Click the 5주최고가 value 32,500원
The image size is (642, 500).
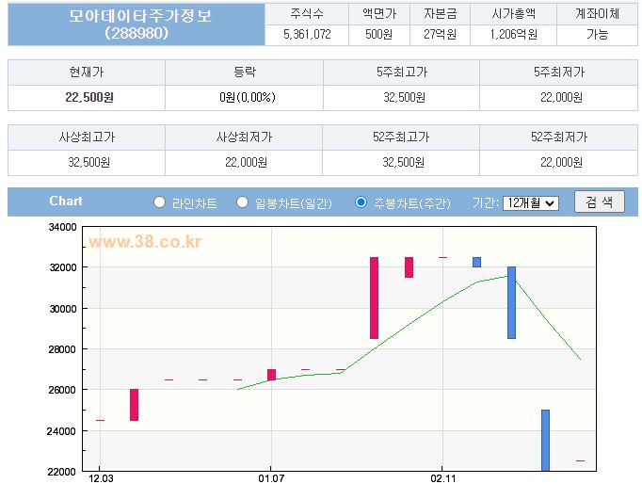click(404, 98)
